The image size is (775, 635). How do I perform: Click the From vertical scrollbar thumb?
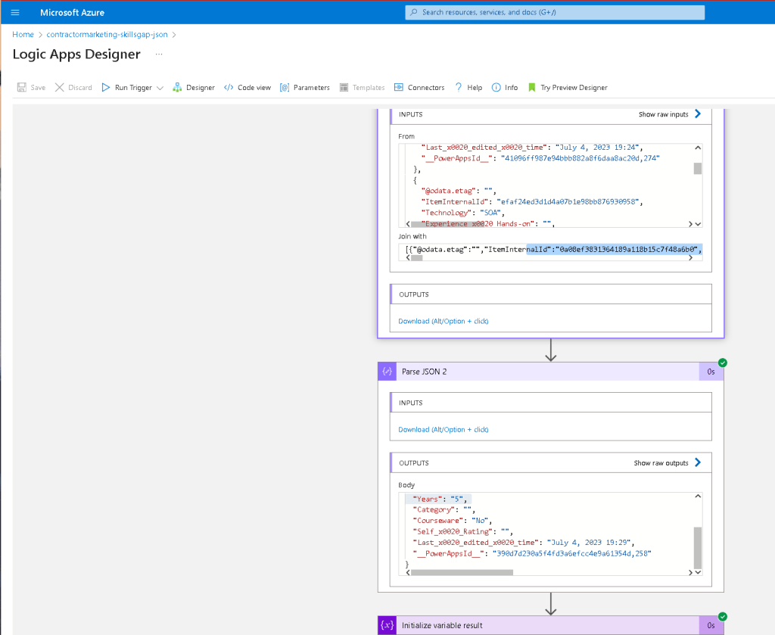click(698, 169)
